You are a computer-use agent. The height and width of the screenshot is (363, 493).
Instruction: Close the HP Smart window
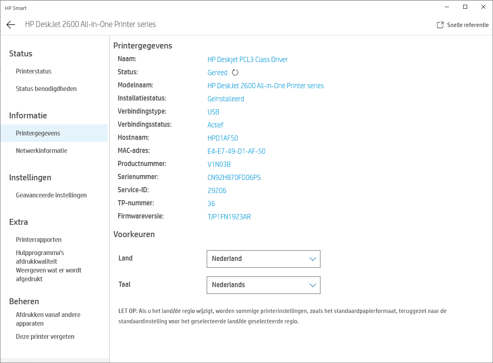coord(483,7)
